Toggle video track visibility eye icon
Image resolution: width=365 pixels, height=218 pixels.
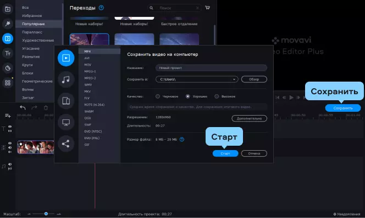click(10, 143)
